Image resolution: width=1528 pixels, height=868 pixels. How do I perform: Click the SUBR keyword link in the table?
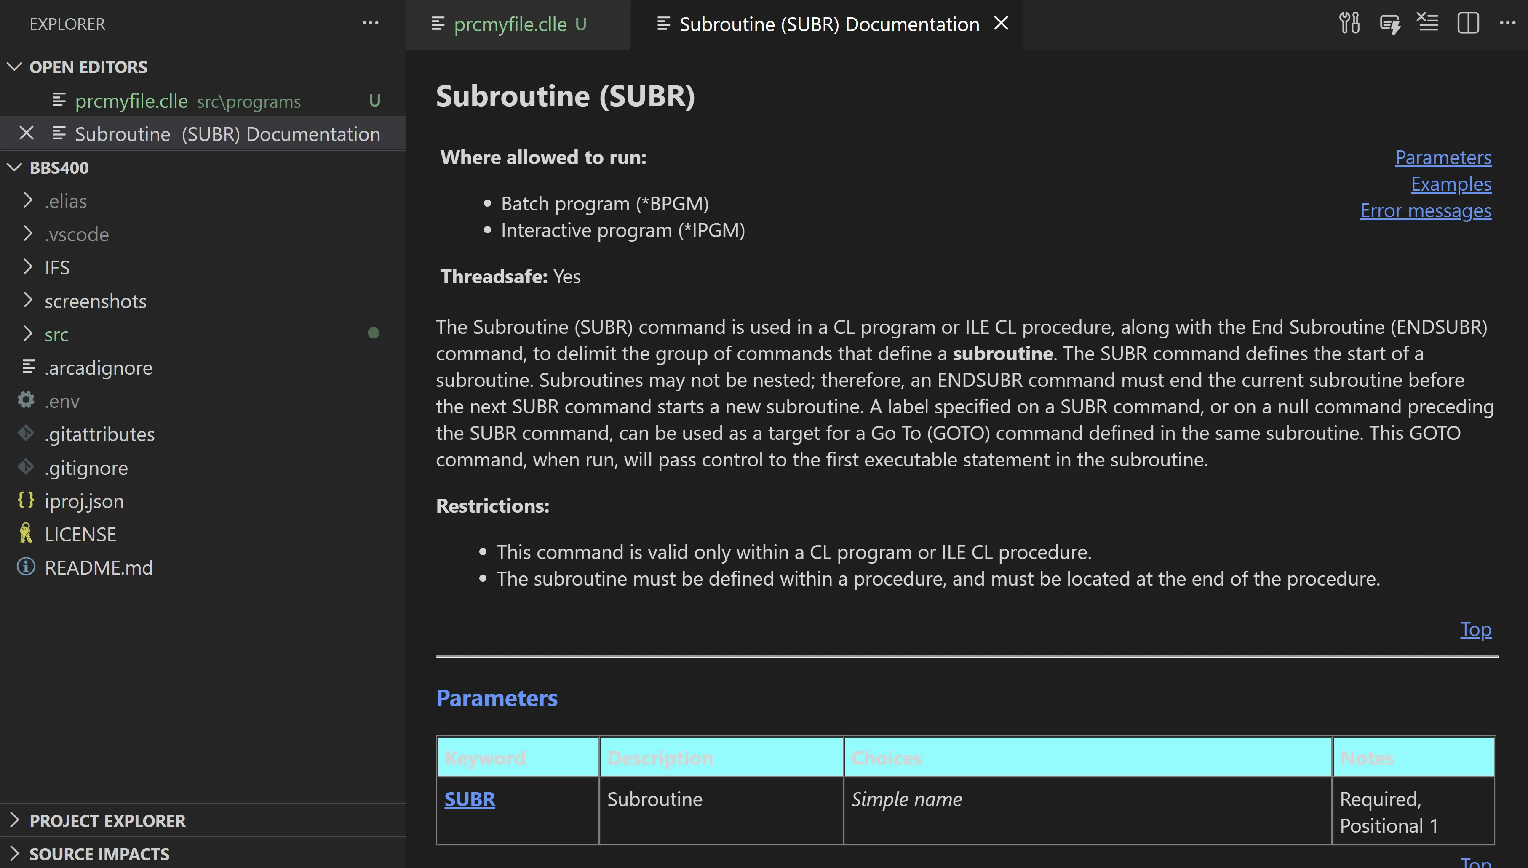(x=469, y=799)
